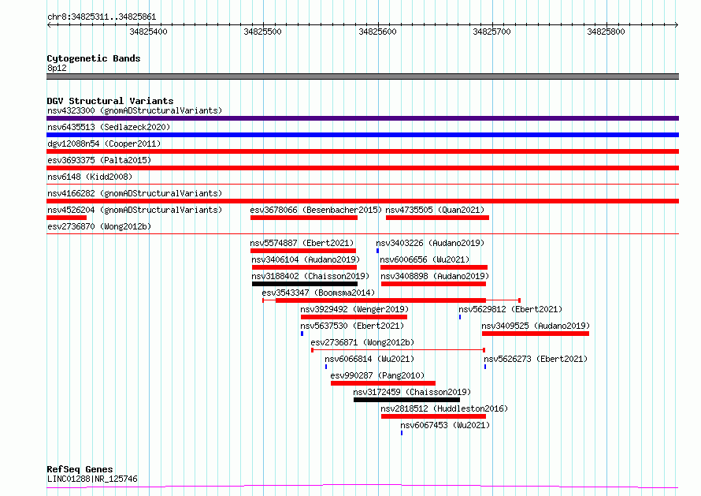This screenshot has width=701, height=496.
Task: Select esv3693375 Palta2015 variant label
Action: 99,160
